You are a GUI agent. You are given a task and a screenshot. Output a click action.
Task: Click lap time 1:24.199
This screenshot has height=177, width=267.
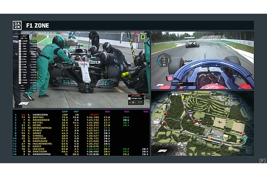[93, 117]
